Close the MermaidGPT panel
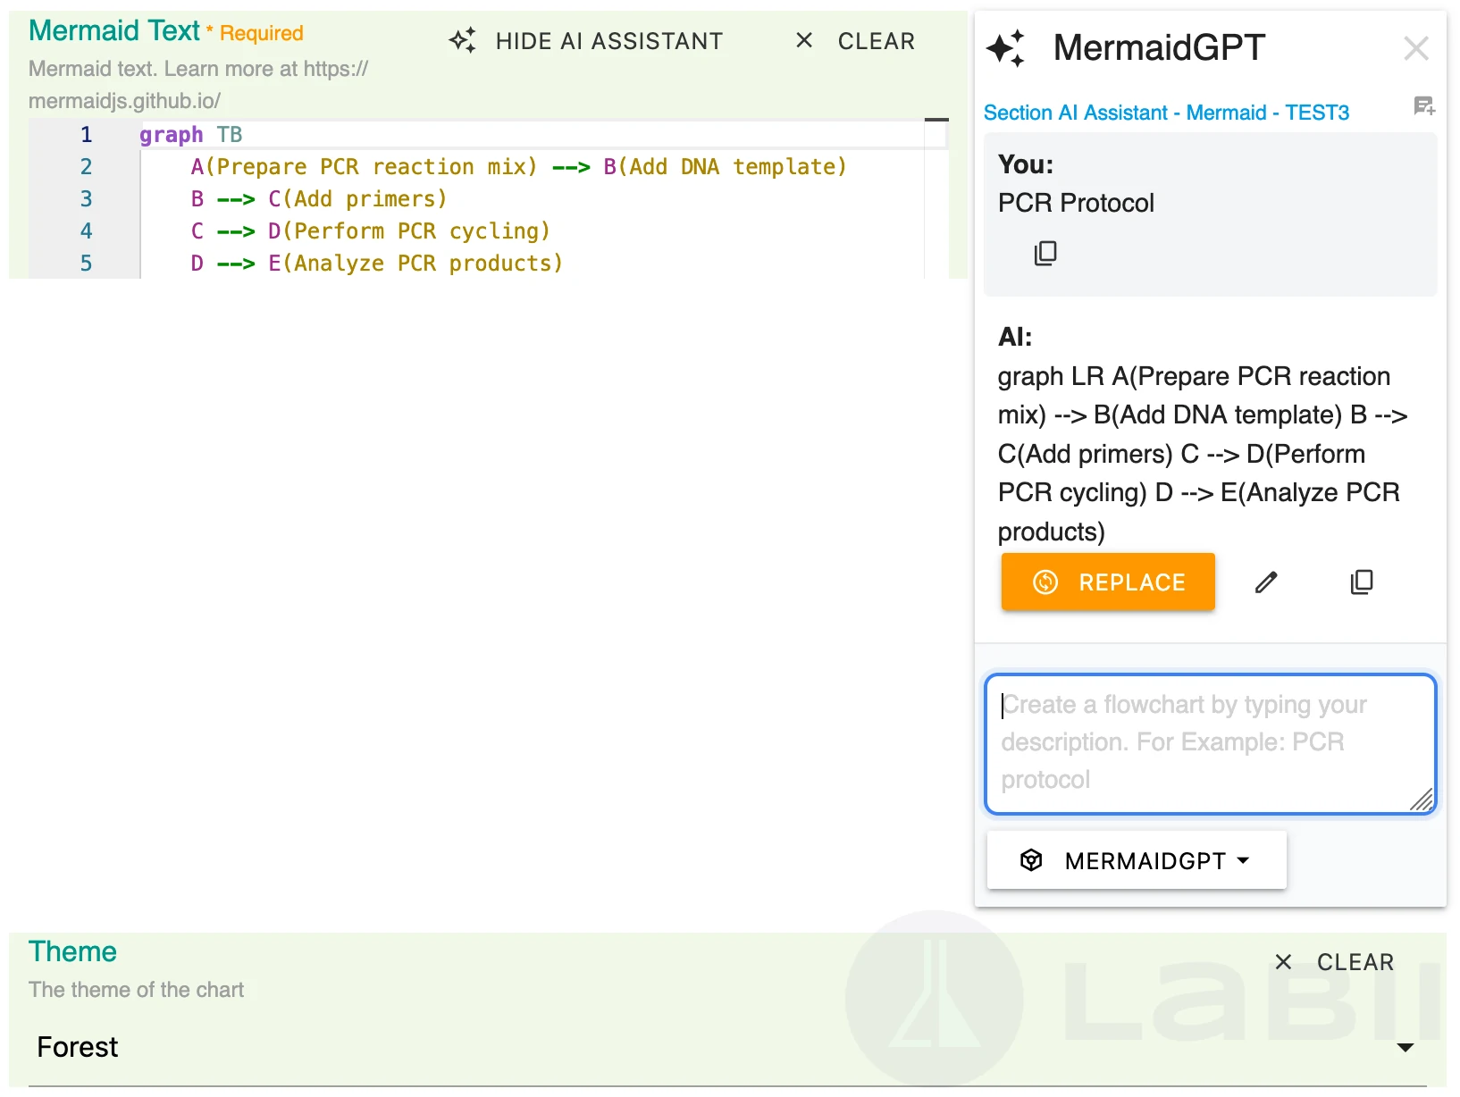1460x1097 pixels. pyautogui.click(x=1416, y=48)
